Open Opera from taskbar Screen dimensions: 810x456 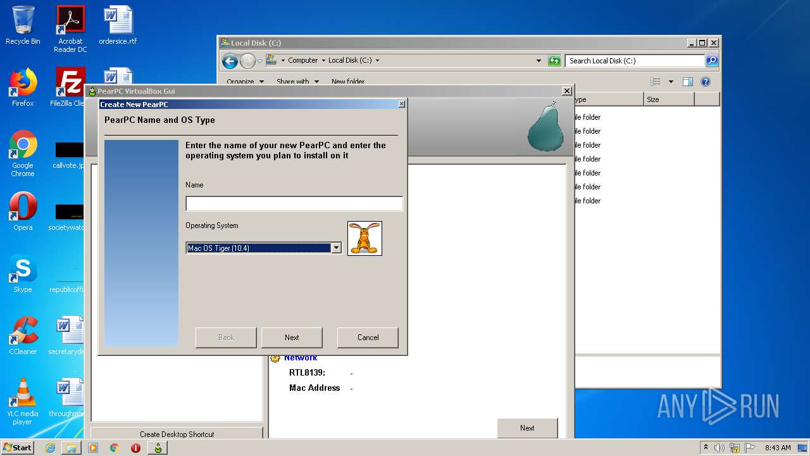pos(136,448)
